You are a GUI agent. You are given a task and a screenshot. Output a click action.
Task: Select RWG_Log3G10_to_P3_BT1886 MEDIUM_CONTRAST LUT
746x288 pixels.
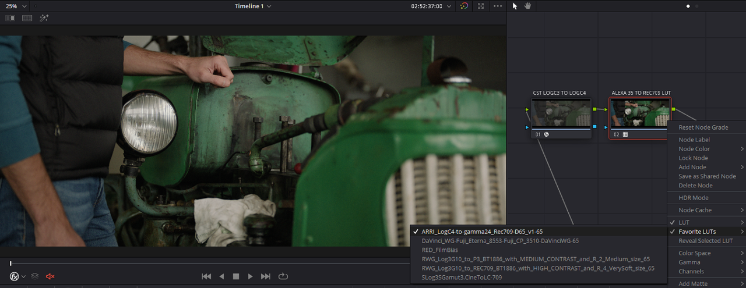tap(538, 259)
